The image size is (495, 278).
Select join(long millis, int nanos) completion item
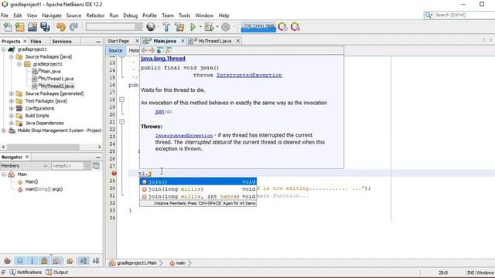198,196
